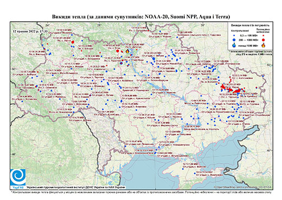282x200 pixels.
Task: Click the footnote text below the map
Action: [141, 192]
